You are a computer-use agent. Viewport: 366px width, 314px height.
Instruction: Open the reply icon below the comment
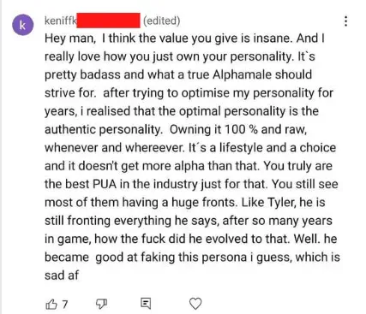(x=146, y=304)
